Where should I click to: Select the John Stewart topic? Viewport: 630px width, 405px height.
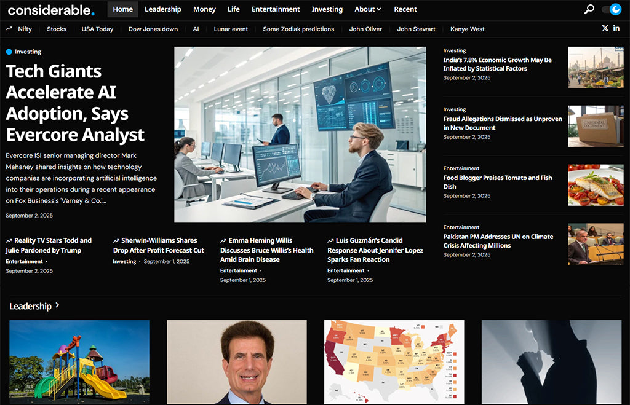point(417,29)
